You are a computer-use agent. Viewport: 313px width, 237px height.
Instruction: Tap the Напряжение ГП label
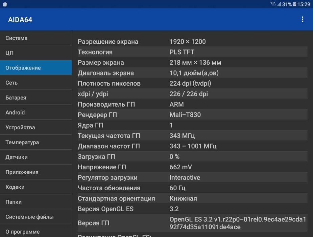point(102,167)
